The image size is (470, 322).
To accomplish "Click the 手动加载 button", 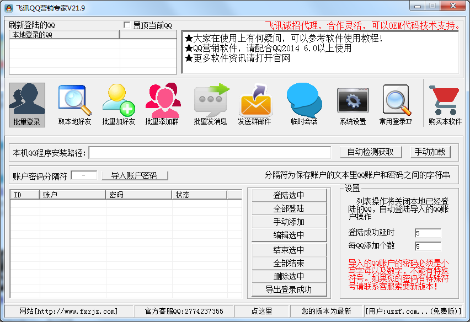I will pos(430,152).
